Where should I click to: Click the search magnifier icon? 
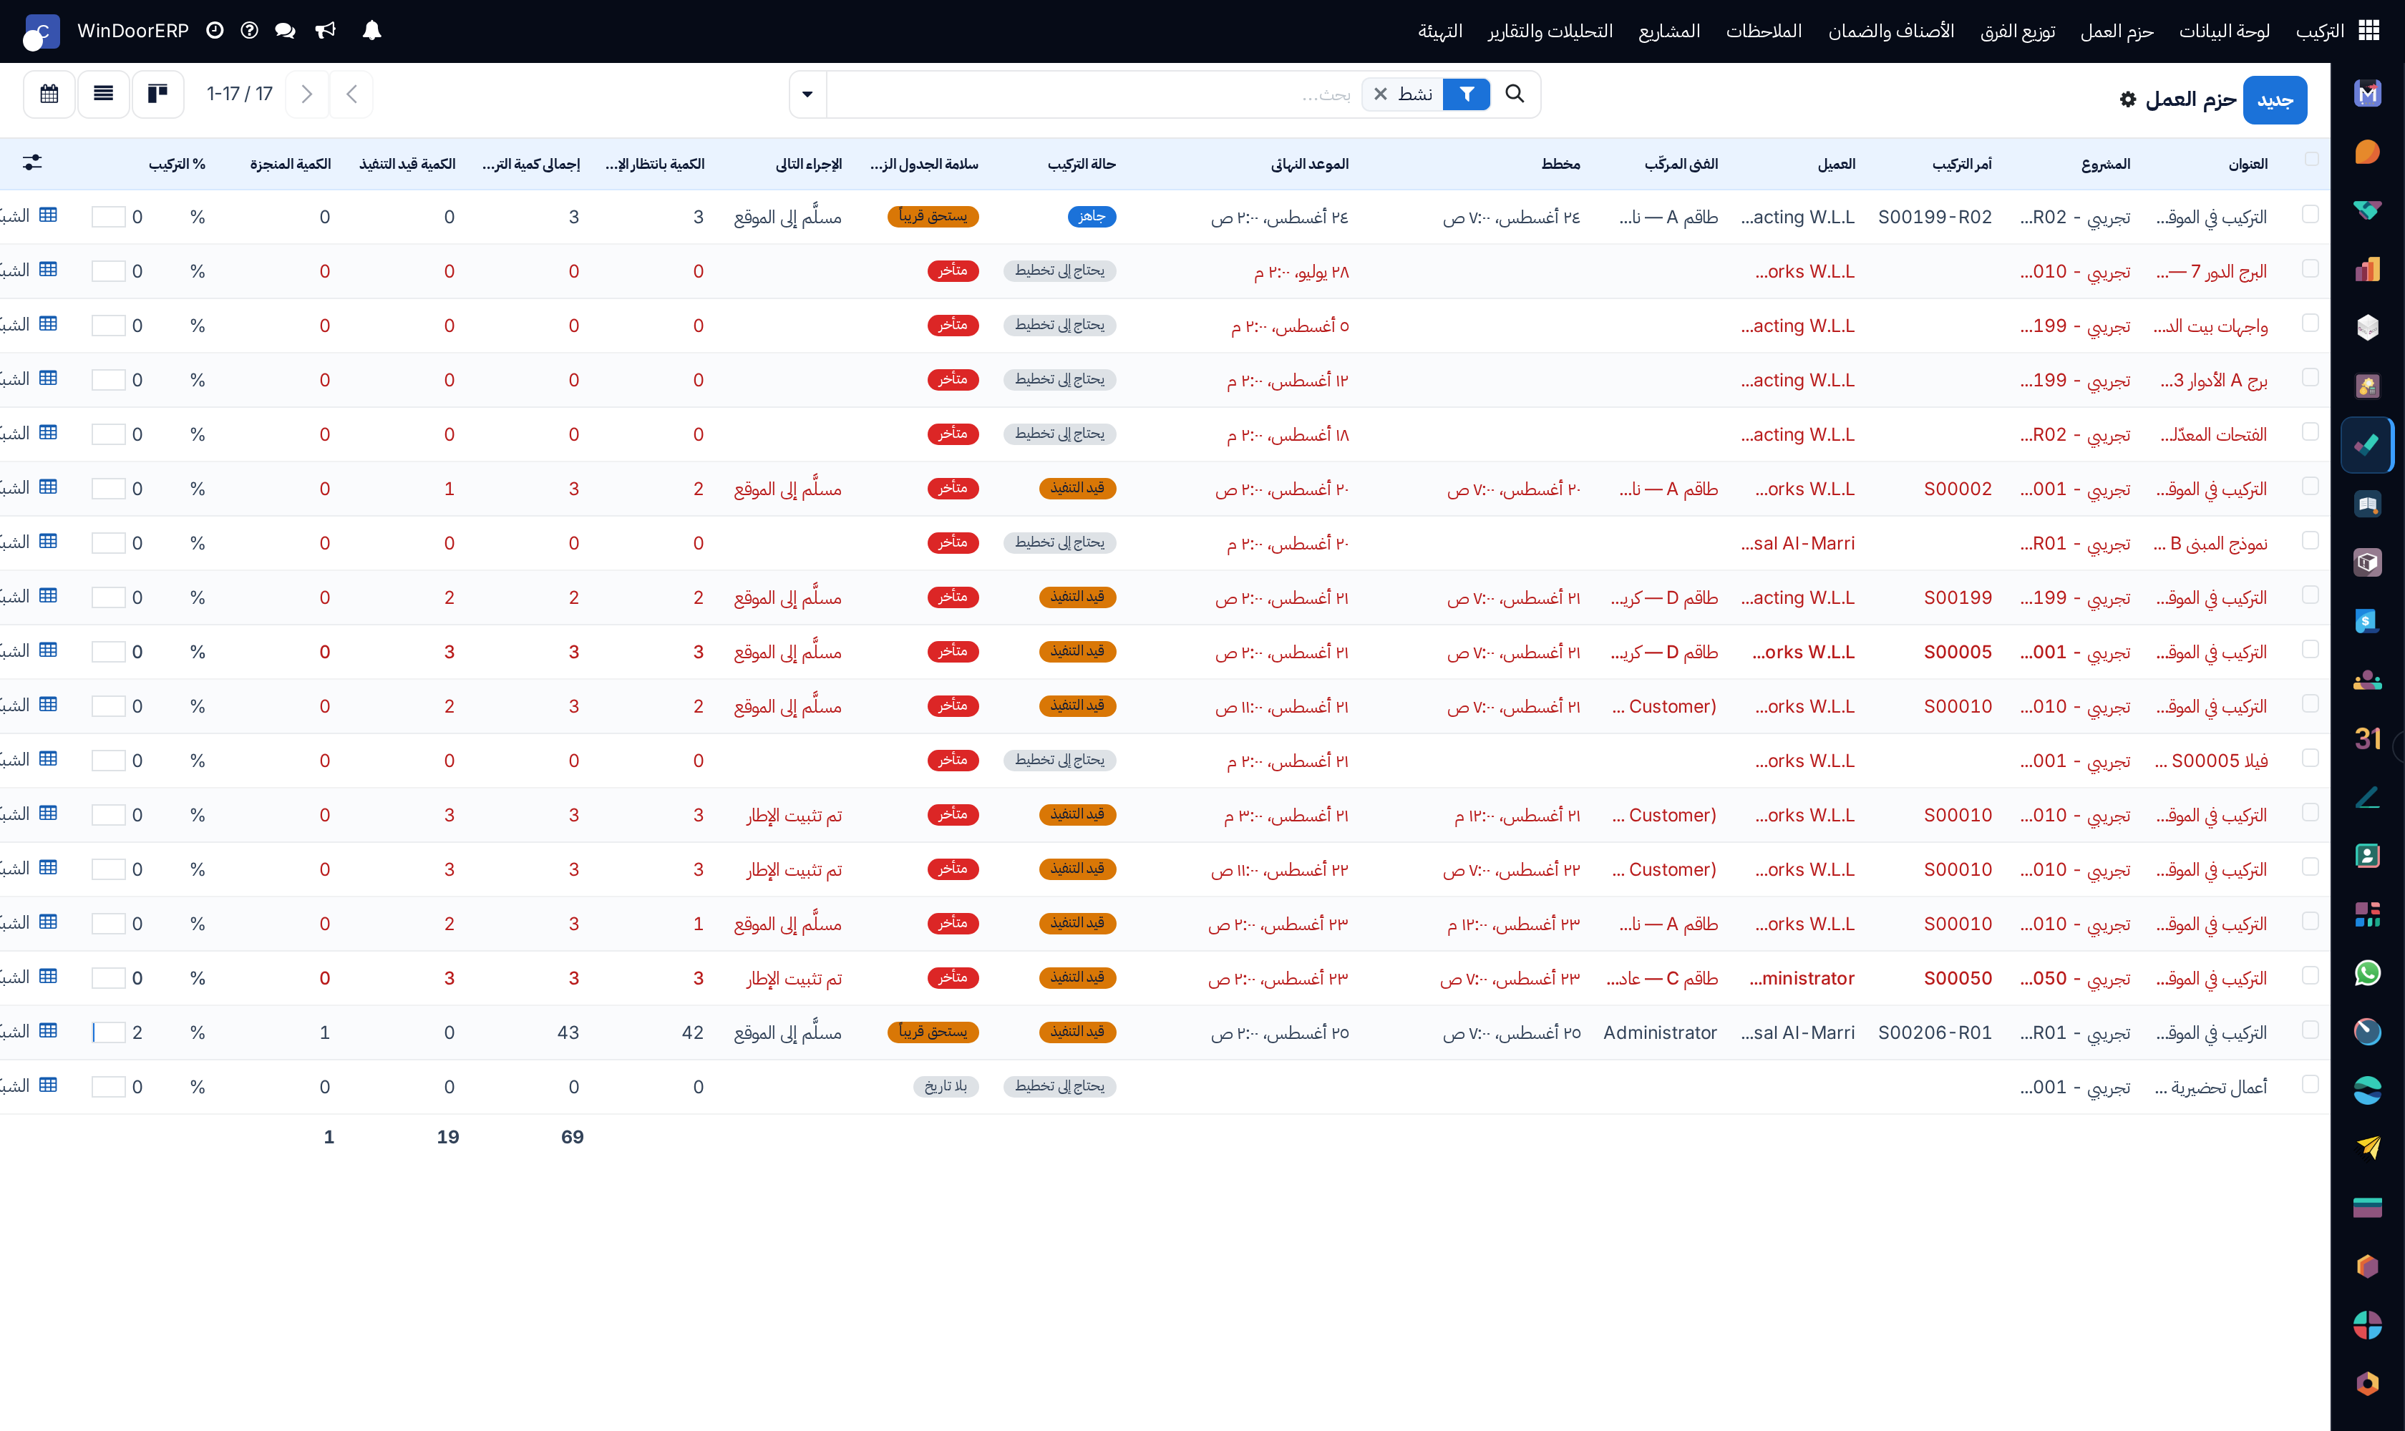[1515, 94]
